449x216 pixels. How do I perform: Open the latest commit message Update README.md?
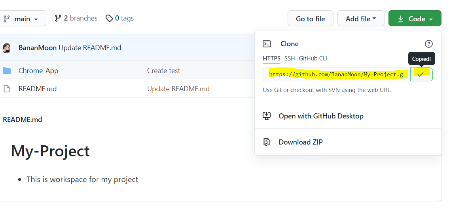pyautogui.click(x=90, y=48)
